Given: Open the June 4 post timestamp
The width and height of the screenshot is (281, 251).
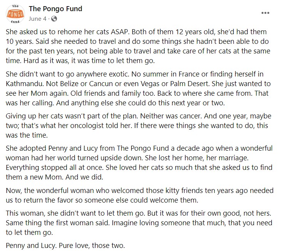Looking at the screenshot, I should (37, 19).
